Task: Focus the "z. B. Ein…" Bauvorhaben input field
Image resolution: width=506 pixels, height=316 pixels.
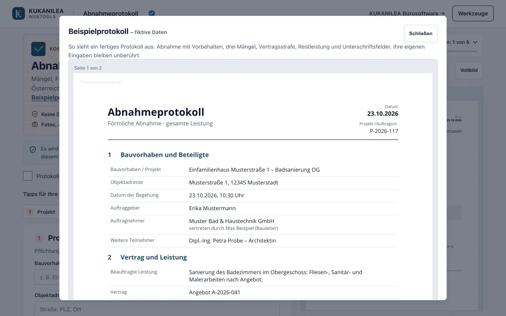Action: pyautogui.click(x=47, y=277)
